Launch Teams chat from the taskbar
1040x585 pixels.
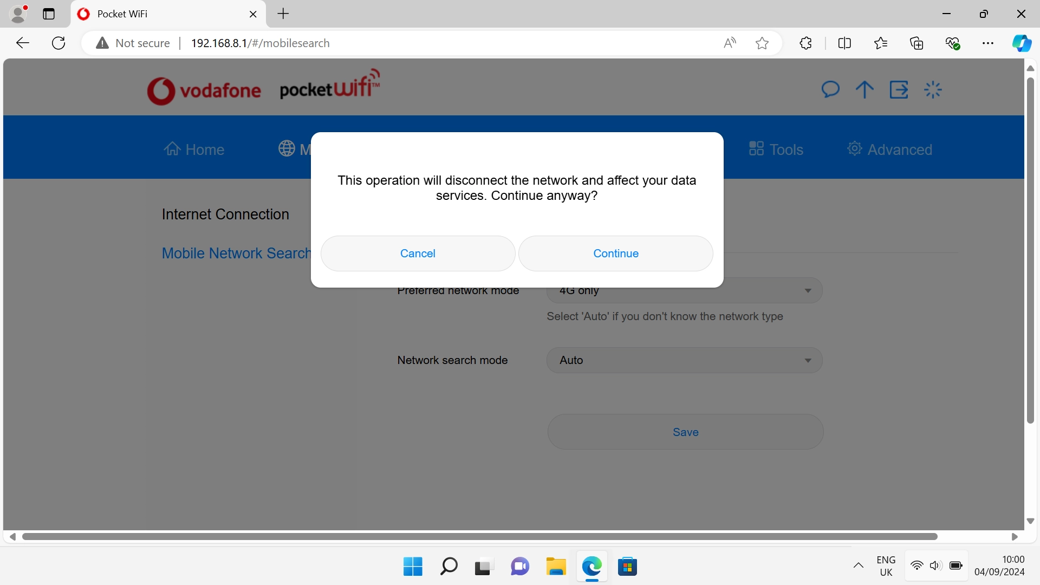click(x=519, y=566)
